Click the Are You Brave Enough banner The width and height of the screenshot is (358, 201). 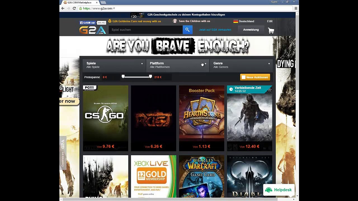177,46
